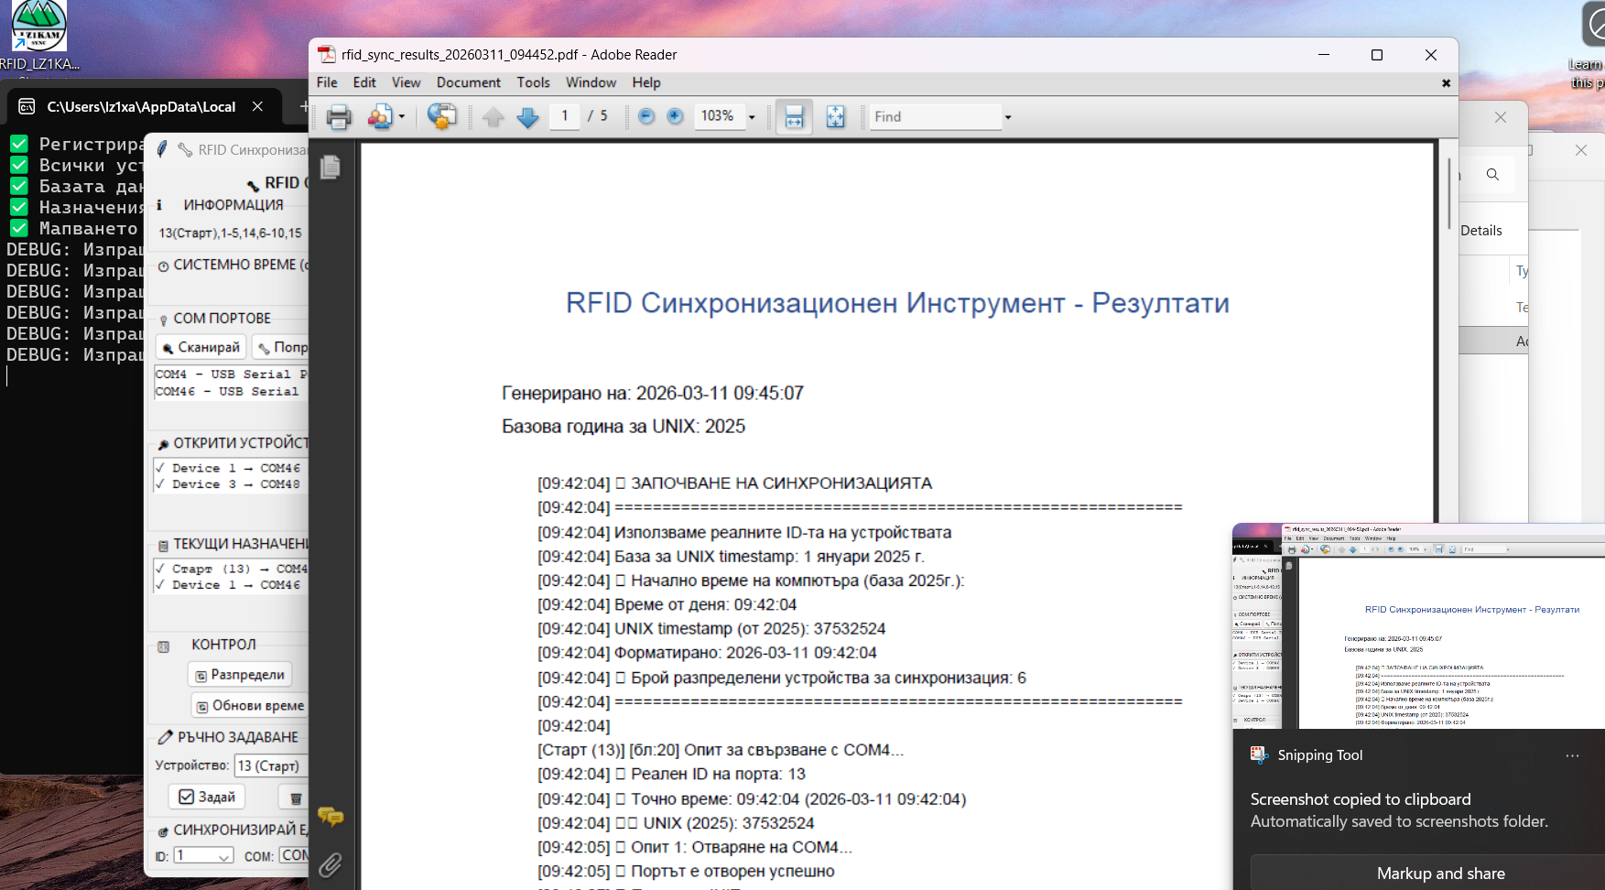The height and width of the screenshot is (890, 1605).
Task: Click the Сканирай button
Action: click(x=201, y=348)
